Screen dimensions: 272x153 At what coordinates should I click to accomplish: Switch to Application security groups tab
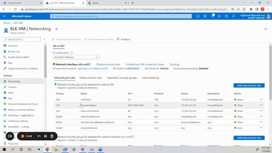coord(122,78)
